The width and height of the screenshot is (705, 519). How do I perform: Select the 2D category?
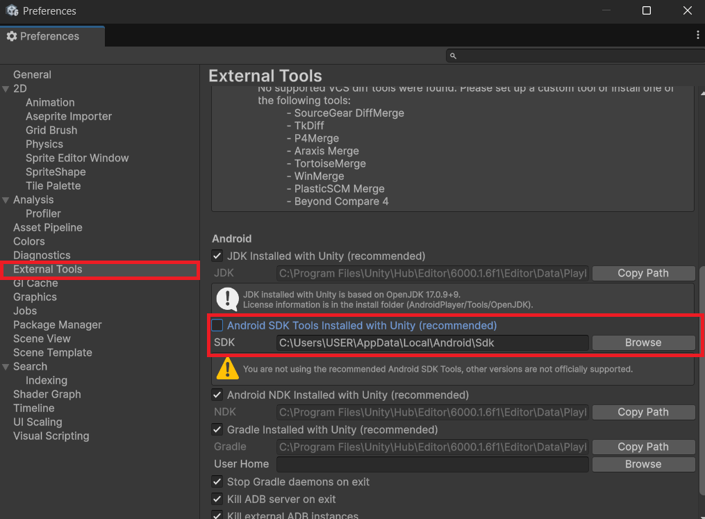(19, 89)
